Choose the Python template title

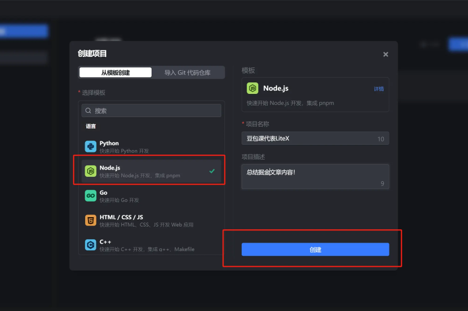[x=109, y=143]
